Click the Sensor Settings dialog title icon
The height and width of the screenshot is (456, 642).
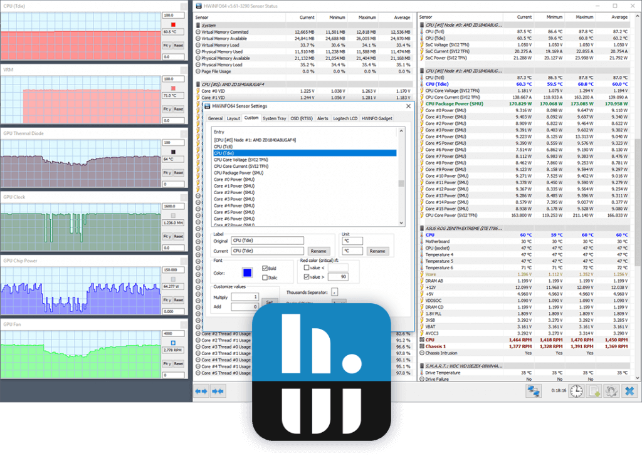pos(208,106)
